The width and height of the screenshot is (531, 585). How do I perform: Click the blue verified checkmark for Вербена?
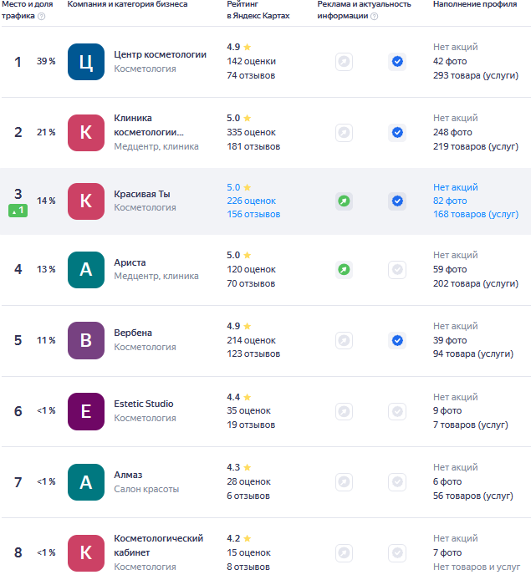coord(397,340)
